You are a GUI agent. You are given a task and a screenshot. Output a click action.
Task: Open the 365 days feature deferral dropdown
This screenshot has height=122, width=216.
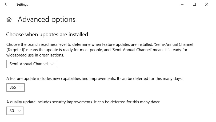tap(15, 87)
